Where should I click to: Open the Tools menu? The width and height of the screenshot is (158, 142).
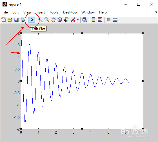click(54, 12)
